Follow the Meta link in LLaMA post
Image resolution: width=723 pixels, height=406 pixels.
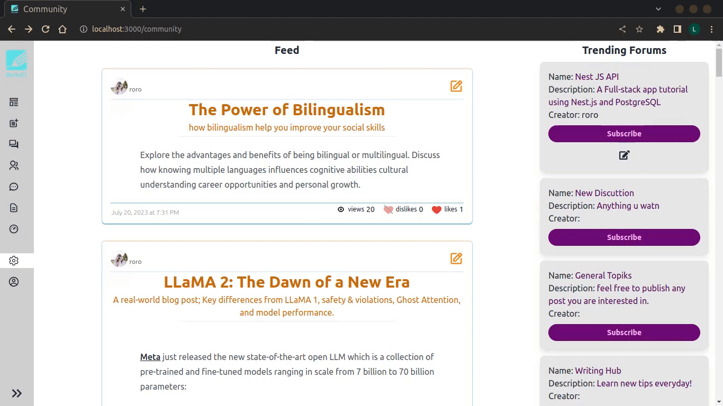coord(150,357)
